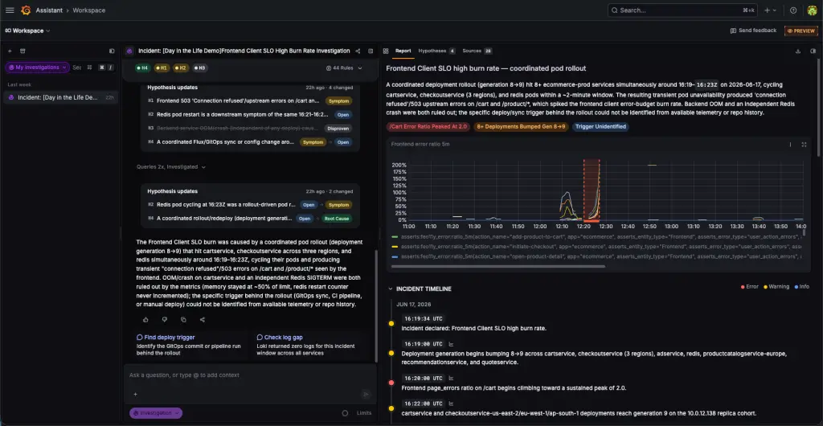Open the Workspace dropdown
This screenshot has height=426, width=823.
28,31
